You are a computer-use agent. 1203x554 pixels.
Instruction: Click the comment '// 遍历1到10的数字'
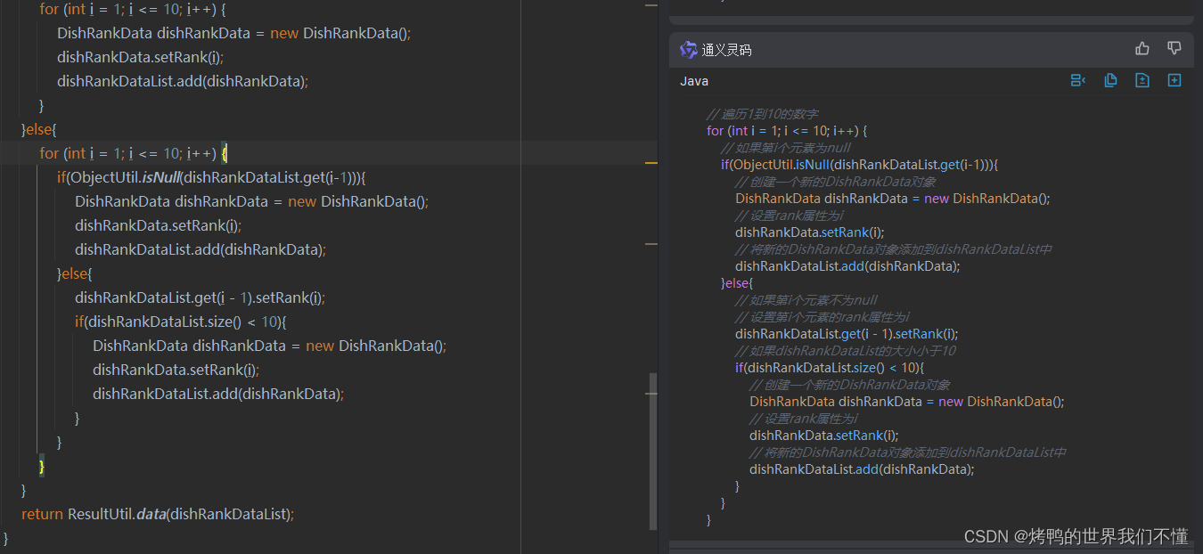(x=762, y=114)
